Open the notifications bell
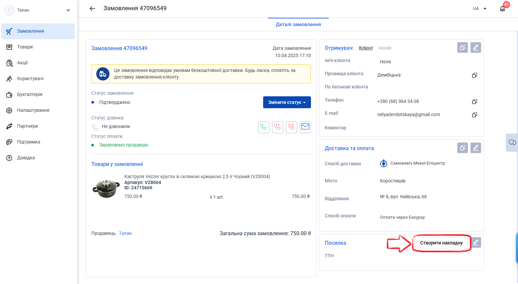The height and width of the screenshot is (284, 518). coord(503,9)
